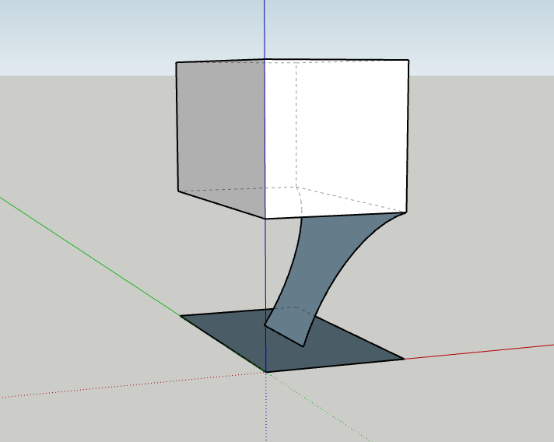Click the solid green axis line
This screenshot has height=442, width=554.
(90, 257)
